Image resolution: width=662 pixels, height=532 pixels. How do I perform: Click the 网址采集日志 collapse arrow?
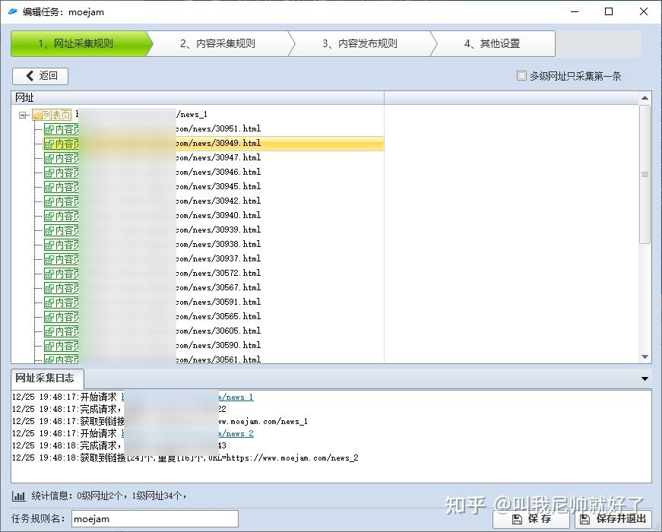click(645, 378)
